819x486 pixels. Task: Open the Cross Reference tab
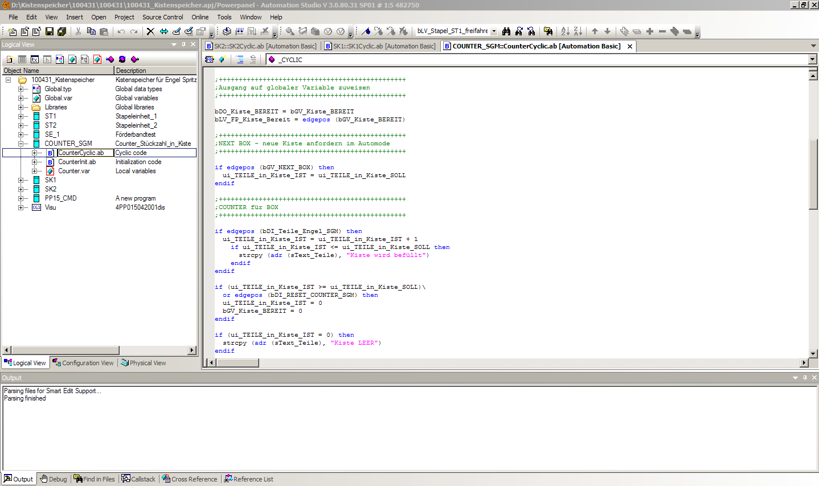[190, 479]
